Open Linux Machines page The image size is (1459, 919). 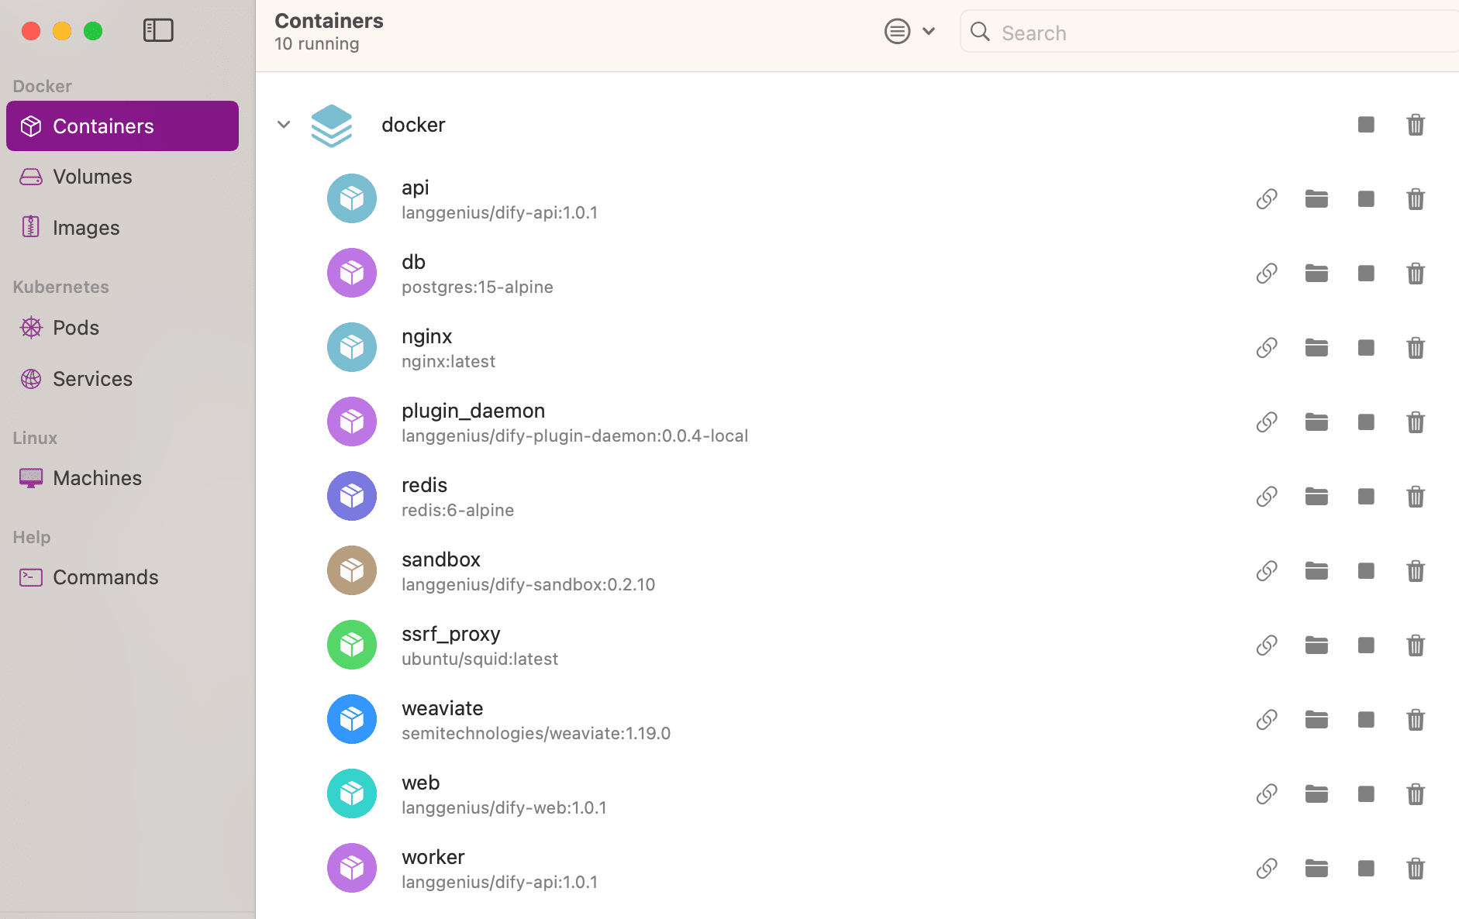coord(122,478)
